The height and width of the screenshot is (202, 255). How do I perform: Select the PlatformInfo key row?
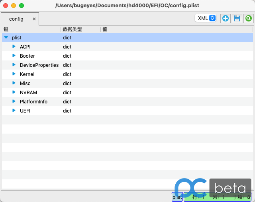click(x=127, y=101)
